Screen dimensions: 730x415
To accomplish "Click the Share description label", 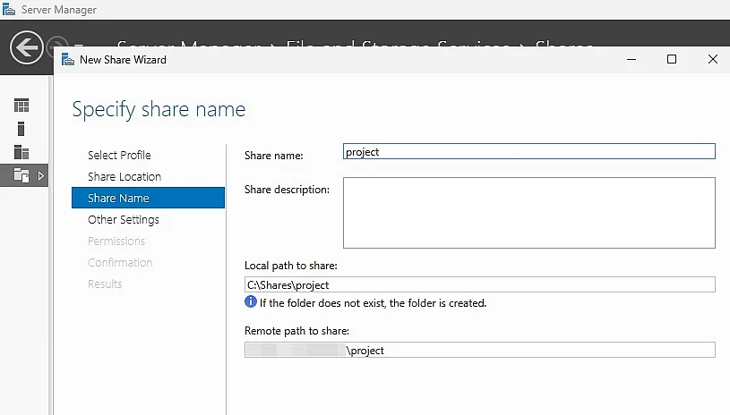I will tap(287, 190).
